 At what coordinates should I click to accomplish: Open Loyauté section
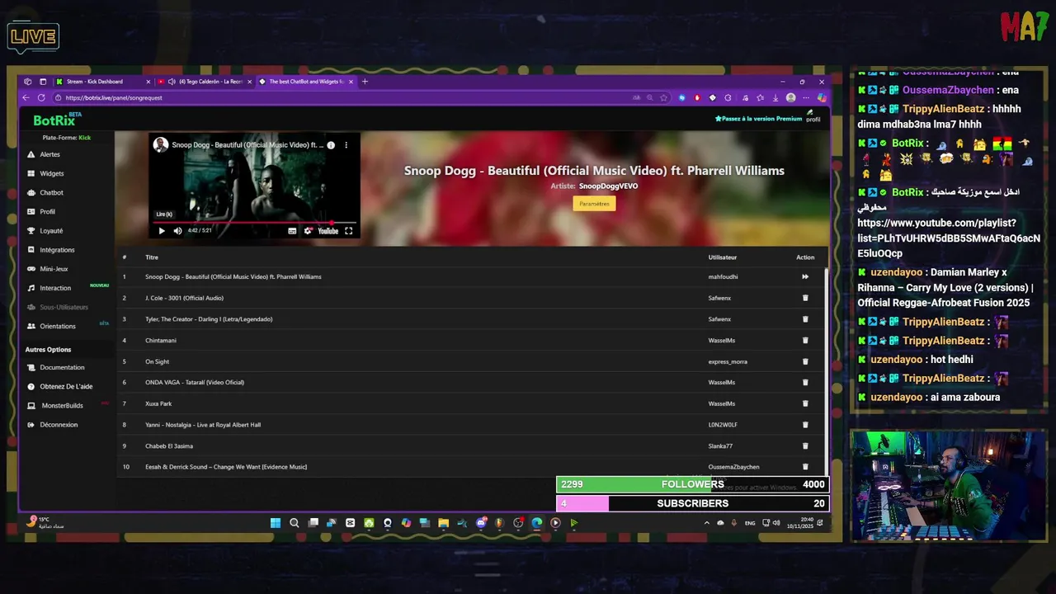(x=51, y=230)
